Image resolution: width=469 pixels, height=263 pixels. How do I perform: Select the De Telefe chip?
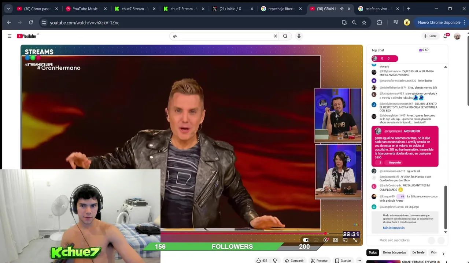[418, 252]
